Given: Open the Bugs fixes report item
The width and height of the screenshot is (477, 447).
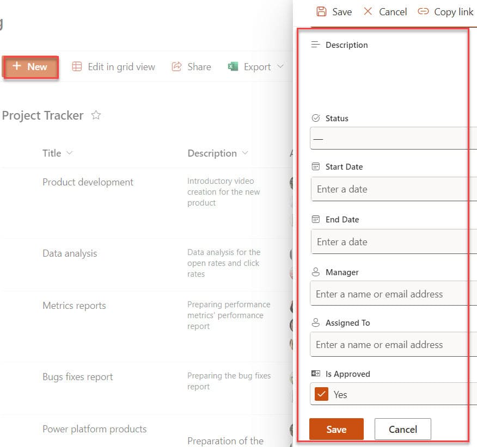Looking at the screenshot, I should 77,377.
